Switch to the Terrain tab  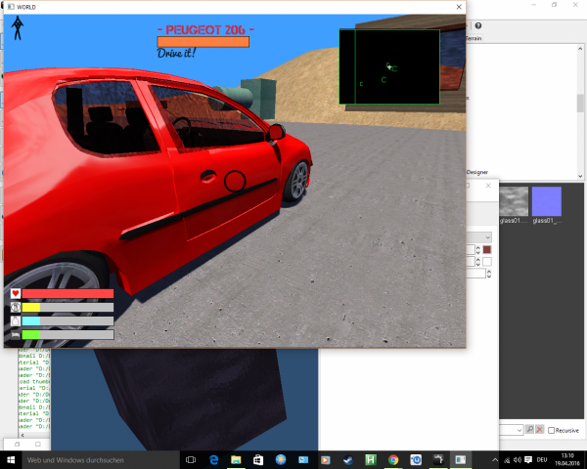[x=473, y=38]
